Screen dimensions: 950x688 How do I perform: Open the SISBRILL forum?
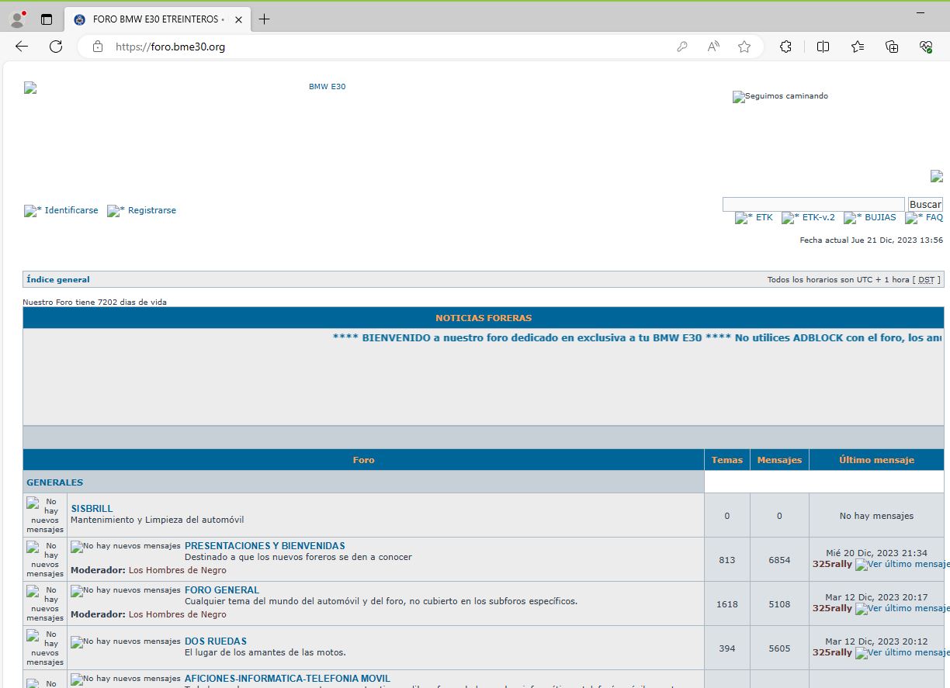coord(92,509)
